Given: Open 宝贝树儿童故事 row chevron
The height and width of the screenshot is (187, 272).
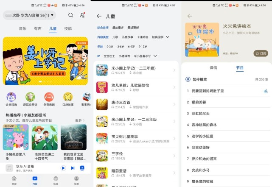Looking at the screenshot, I should click(x=174, y=139).
